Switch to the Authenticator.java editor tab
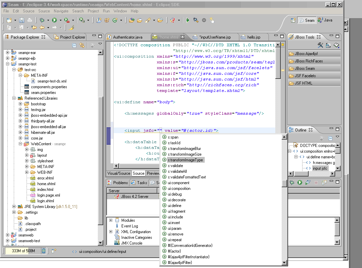 [x=127, y=37]
